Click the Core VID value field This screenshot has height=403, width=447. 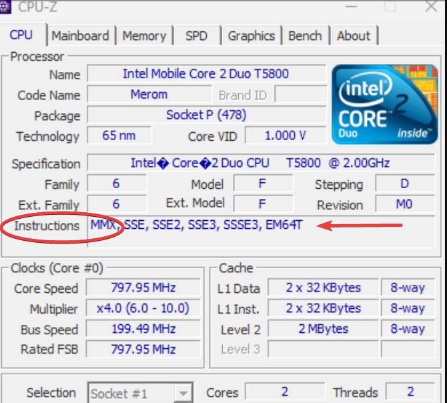(285, 136)
